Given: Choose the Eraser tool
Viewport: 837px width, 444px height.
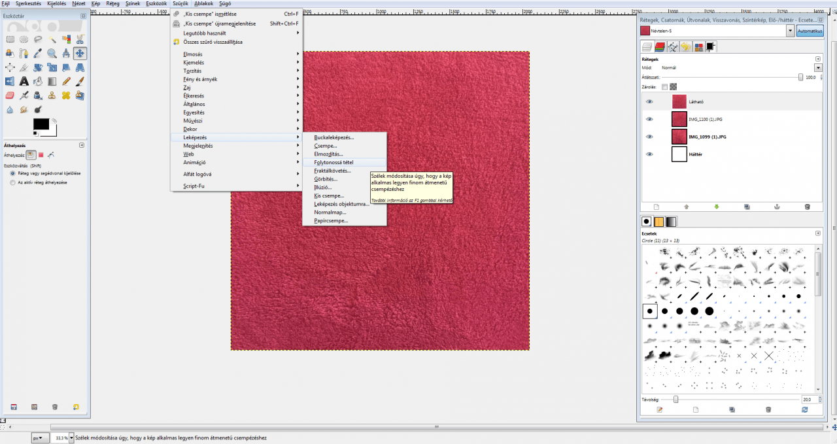Looking at the screenshot, I should point(10,95).
